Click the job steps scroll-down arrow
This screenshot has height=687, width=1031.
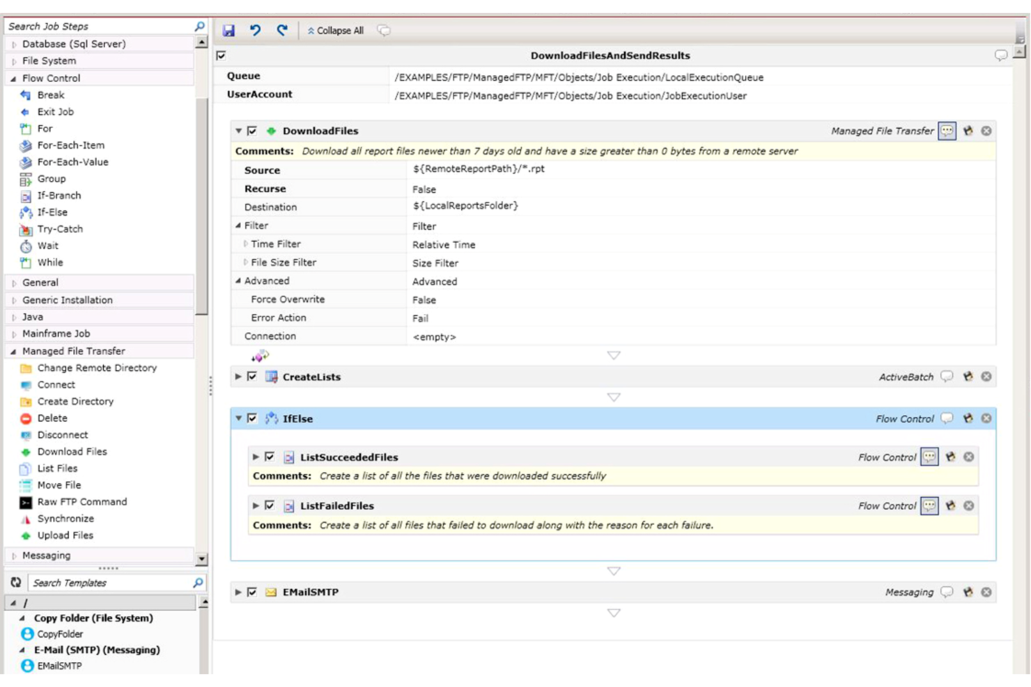pyautogui.click(x=202, y=558)
